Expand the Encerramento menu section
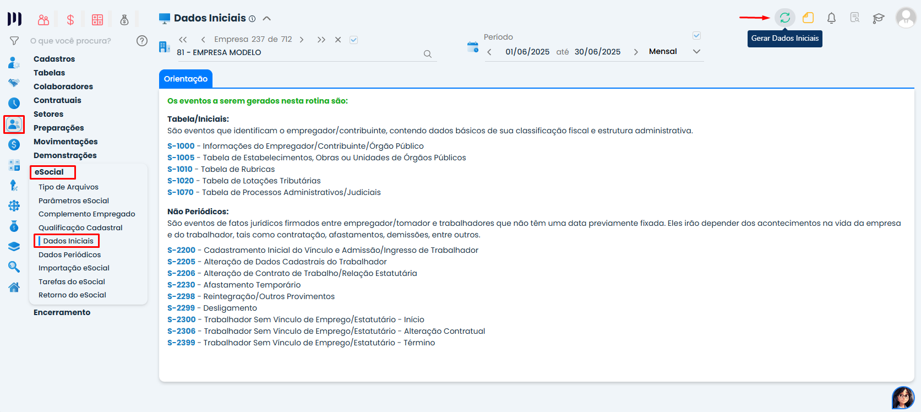 (62, 312)
